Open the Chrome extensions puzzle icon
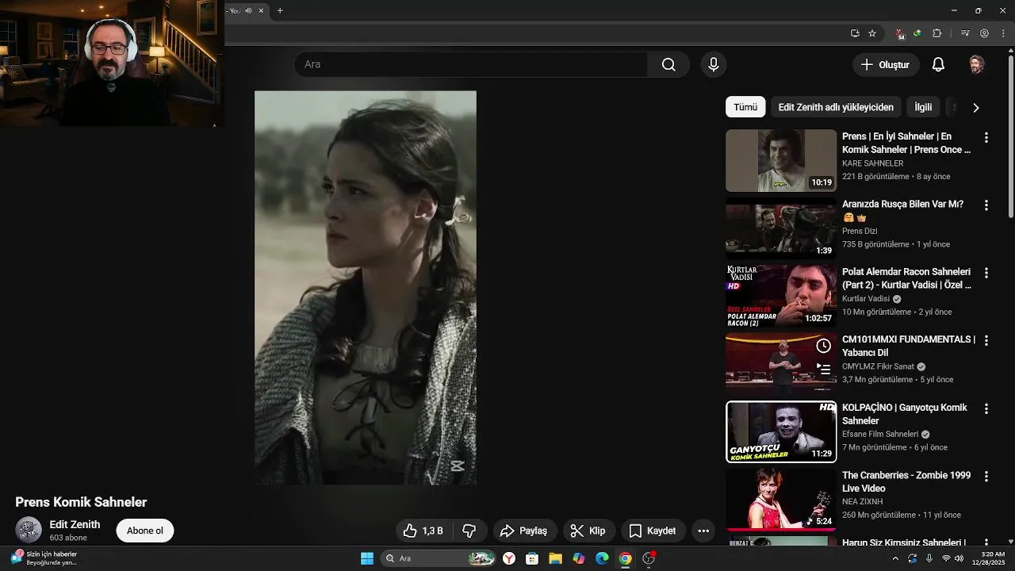The image size is (1015, 571). coord(936,33)
